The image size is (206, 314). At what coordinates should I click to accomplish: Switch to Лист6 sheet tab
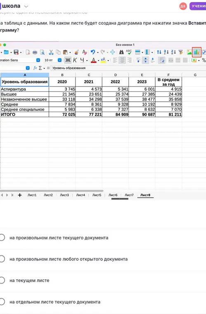pos(113,195)
